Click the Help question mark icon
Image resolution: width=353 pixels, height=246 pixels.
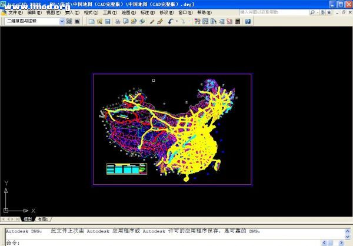pos(248,21)
